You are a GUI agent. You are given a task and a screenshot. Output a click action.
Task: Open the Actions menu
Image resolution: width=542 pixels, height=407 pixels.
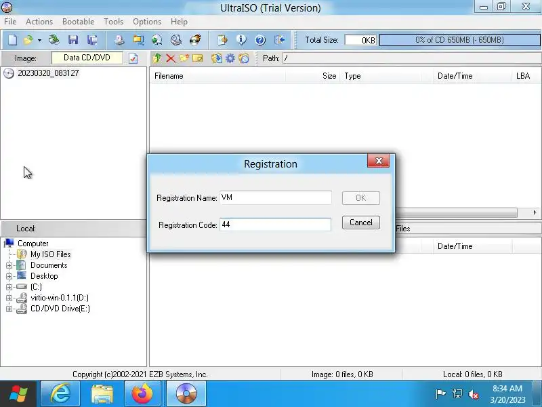coord(39,22)
